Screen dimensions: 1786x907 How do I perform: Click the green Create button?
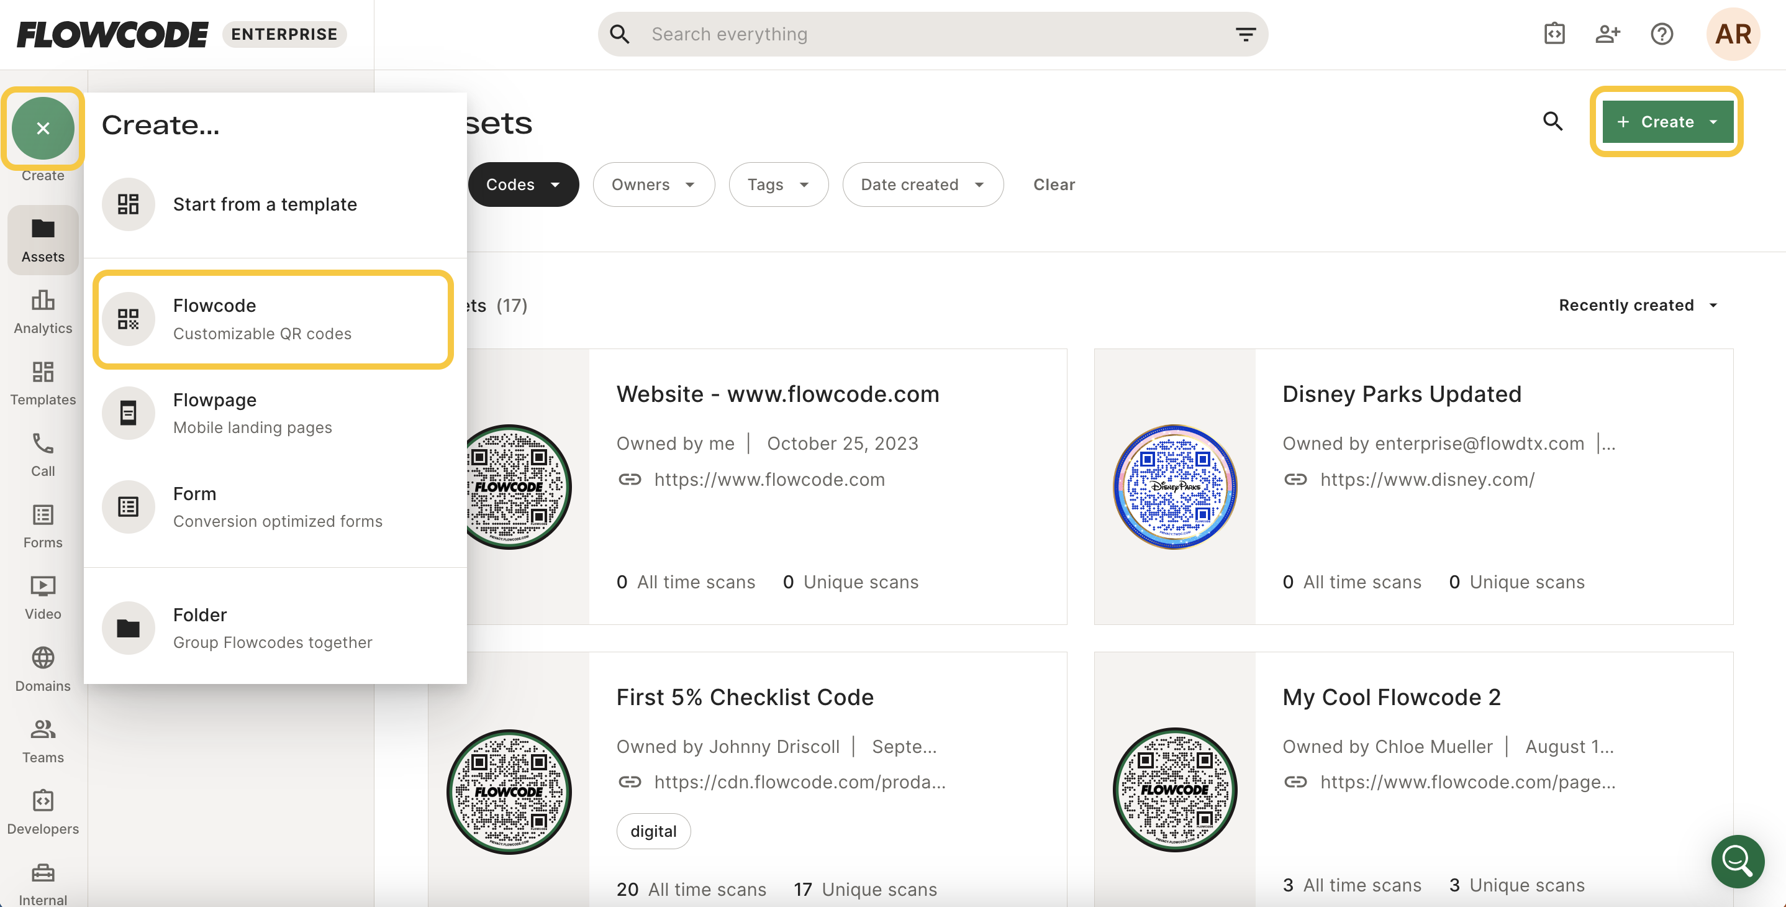[x=1666, y=122]
